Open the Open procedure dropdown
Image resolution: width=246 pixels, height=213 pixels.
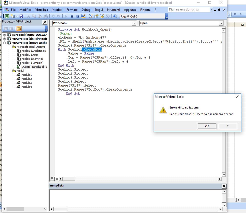click(221, 23)
